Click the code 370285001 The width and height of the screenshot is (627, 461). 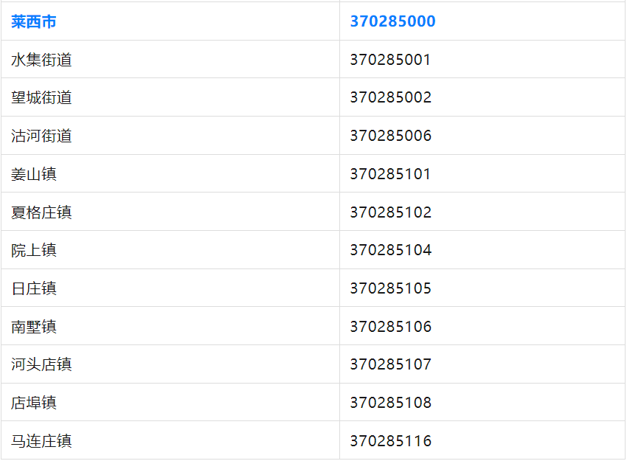390,60
